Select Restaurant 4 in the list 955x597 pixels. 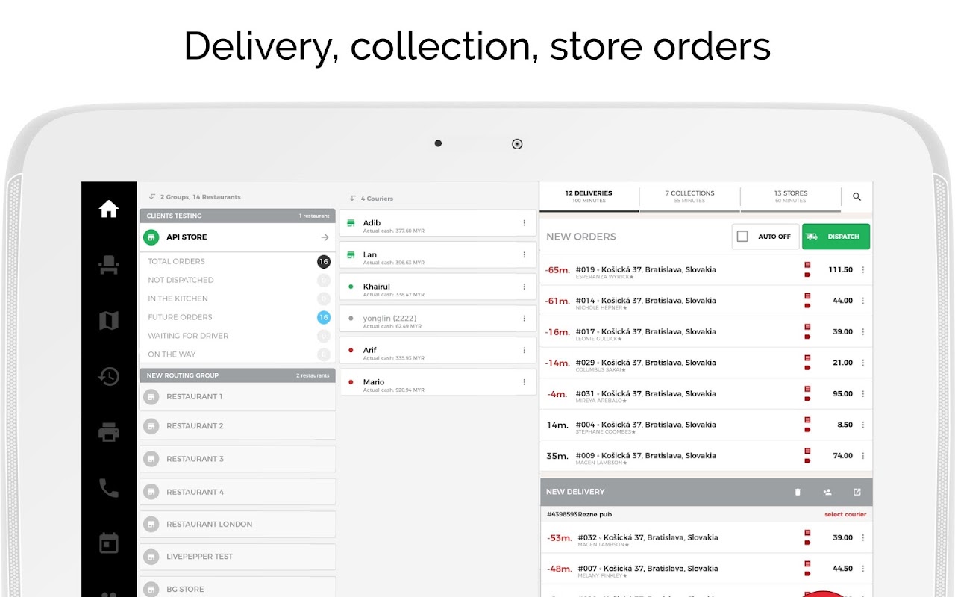click(238, 492)
